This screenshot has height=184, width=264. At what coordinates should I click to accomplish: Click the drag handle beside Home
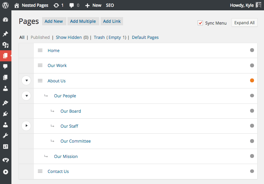click(40, 51)
